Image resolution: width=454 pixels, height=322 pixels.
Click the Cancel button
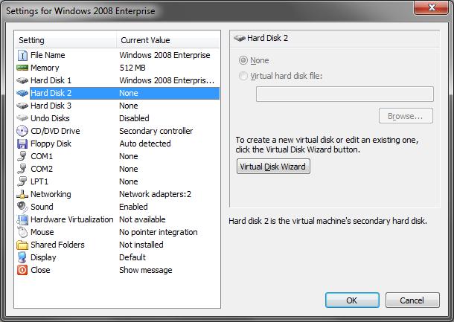click(x=412, y=300)
